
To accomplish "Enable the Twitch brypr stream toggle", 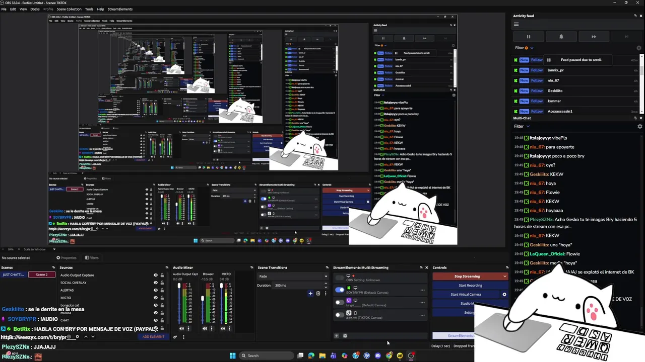I will coord(340,302).
